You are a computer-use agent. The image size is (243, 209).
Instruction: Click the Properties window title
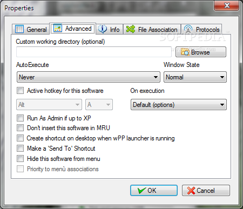pyautogui.click(x=19, y=8)
